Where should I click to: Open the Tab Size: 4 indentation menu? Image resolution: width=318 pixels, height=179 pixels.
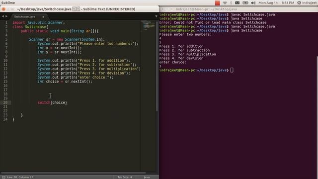tap(125, 177)
